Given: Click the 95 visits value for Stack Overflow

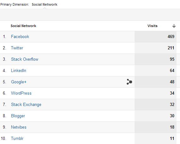Looking at the screenshot, I should [172, 59].
